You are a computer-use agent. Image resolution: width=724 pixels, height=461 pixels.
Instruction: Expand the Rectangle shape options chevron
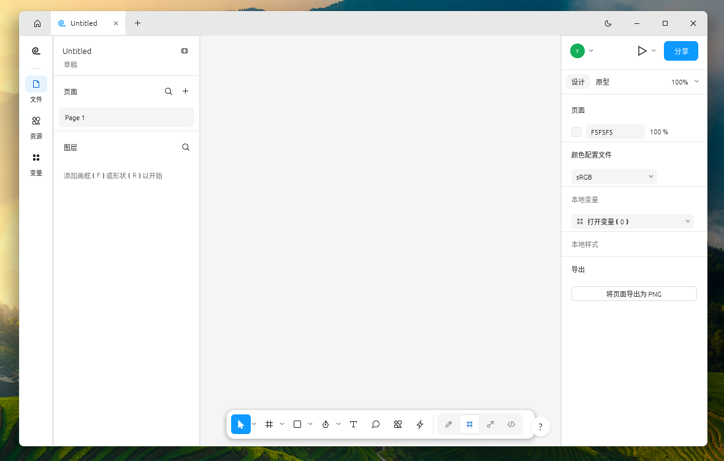(310, 424)
